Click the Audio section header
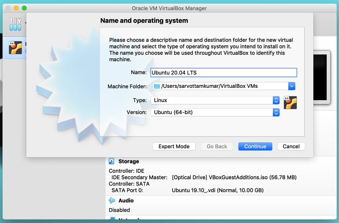This screenshot has width=339, height=223. click(126, 201)
